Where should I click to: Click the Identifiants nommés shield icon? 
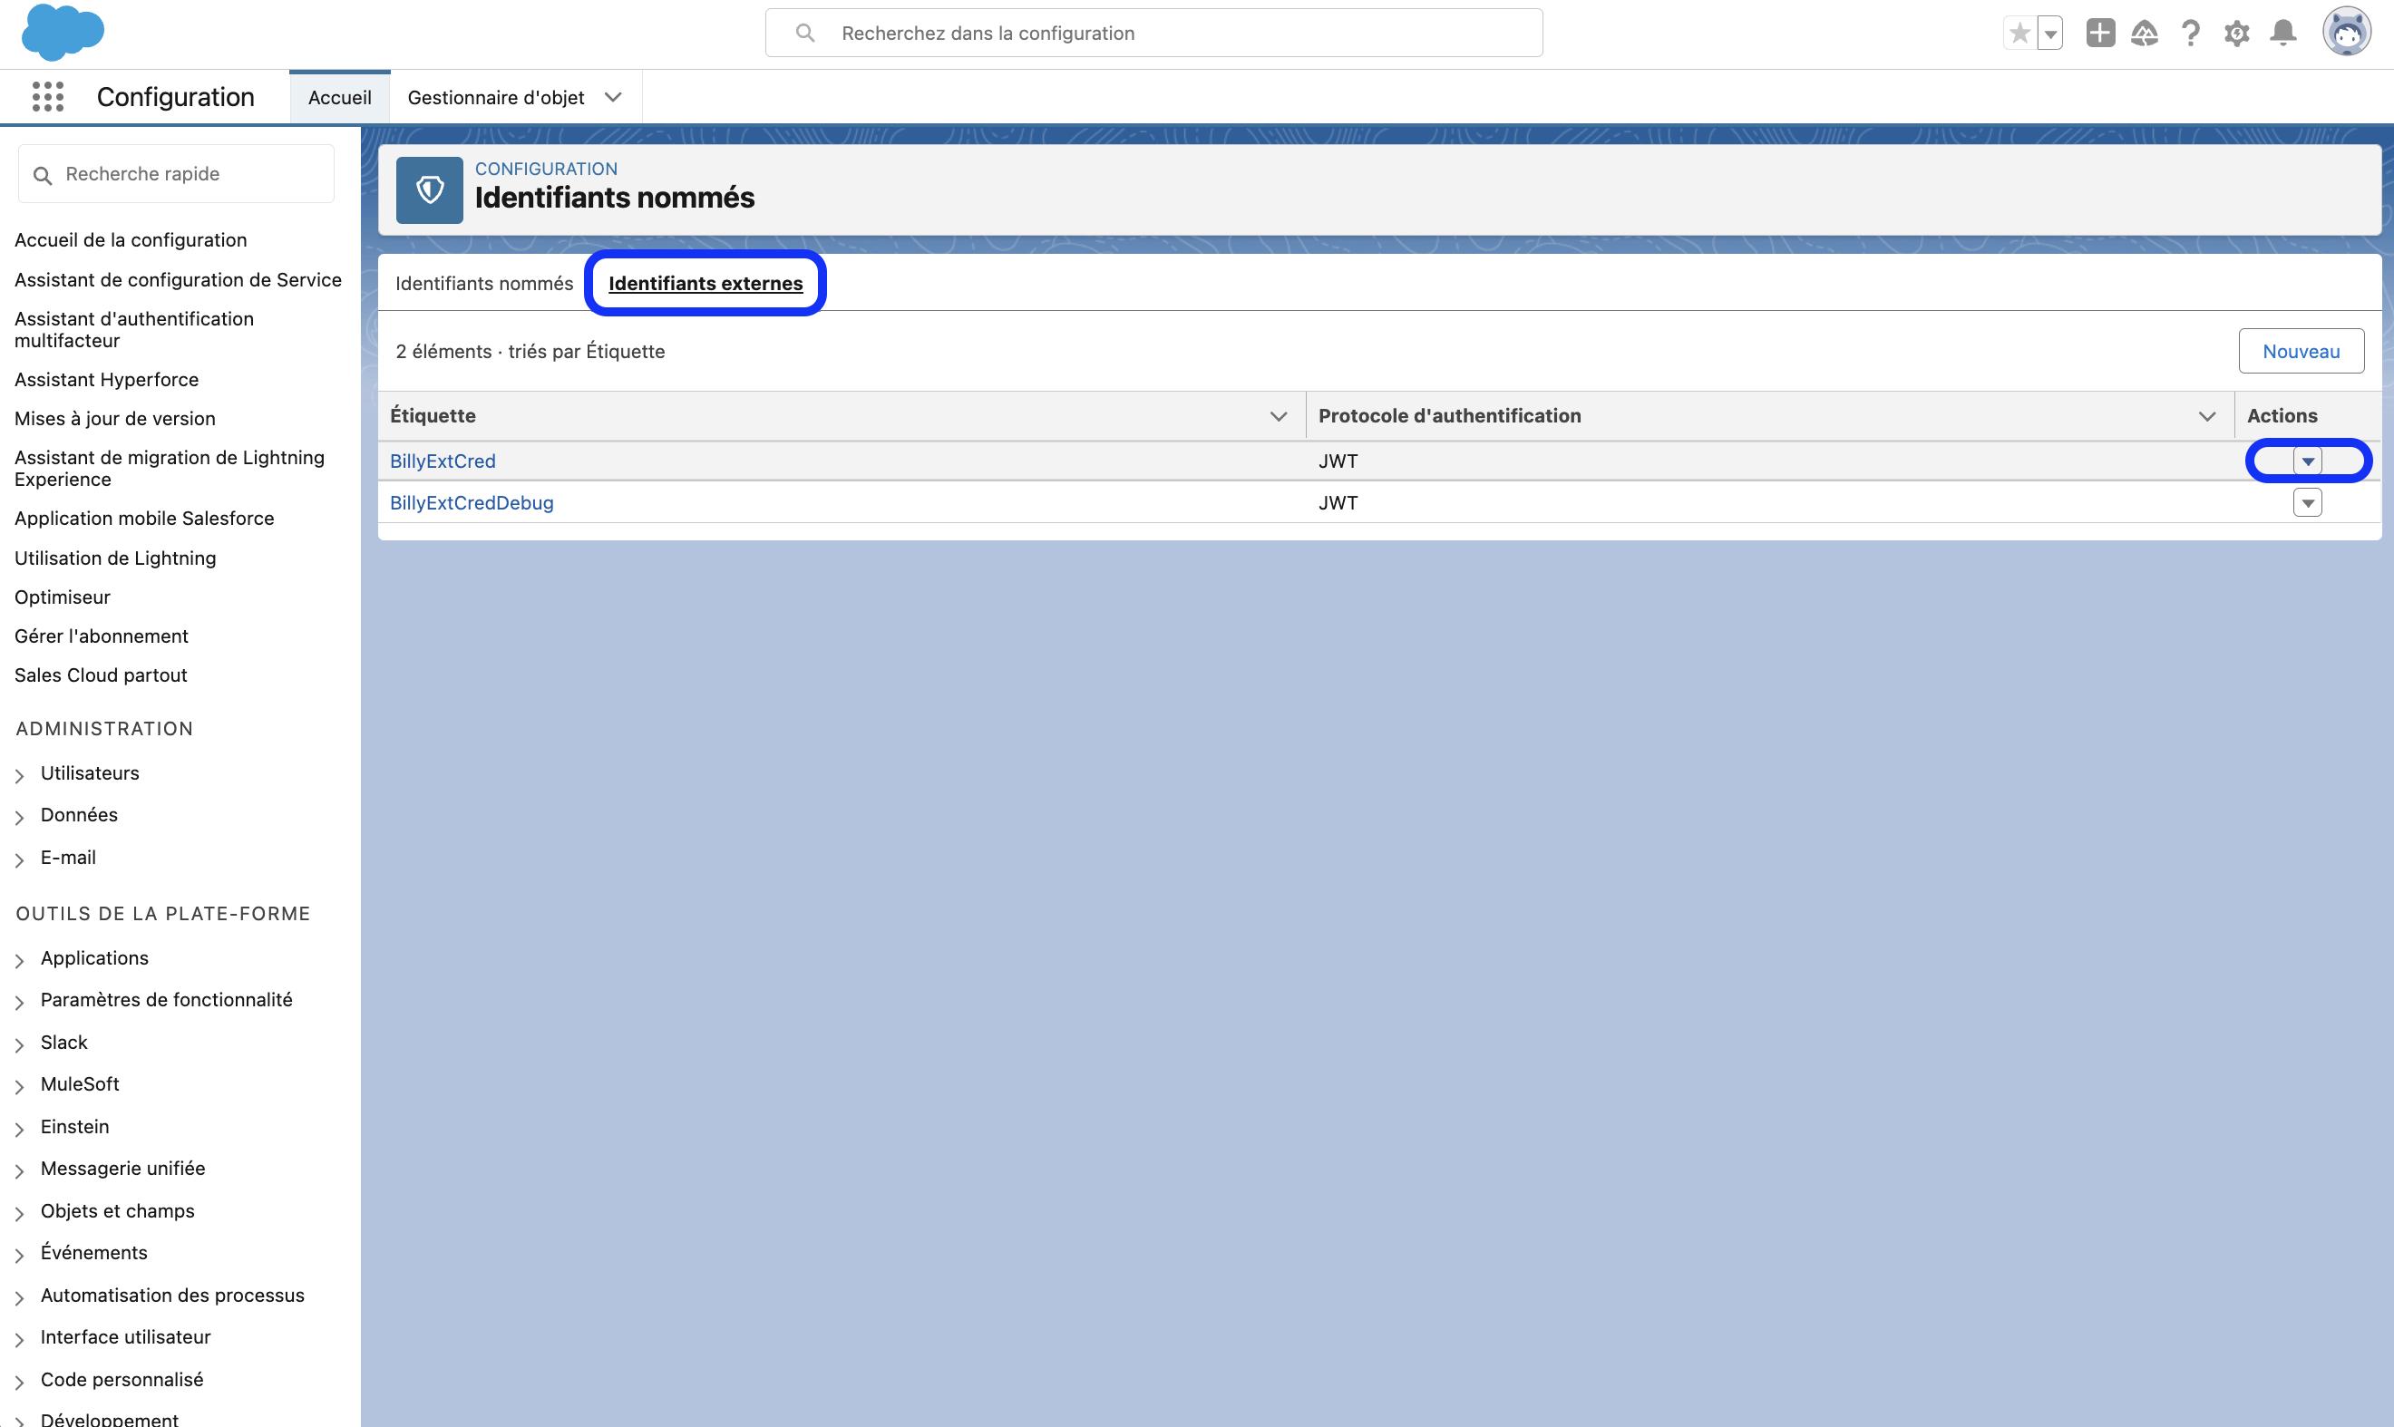click(430, 190)
